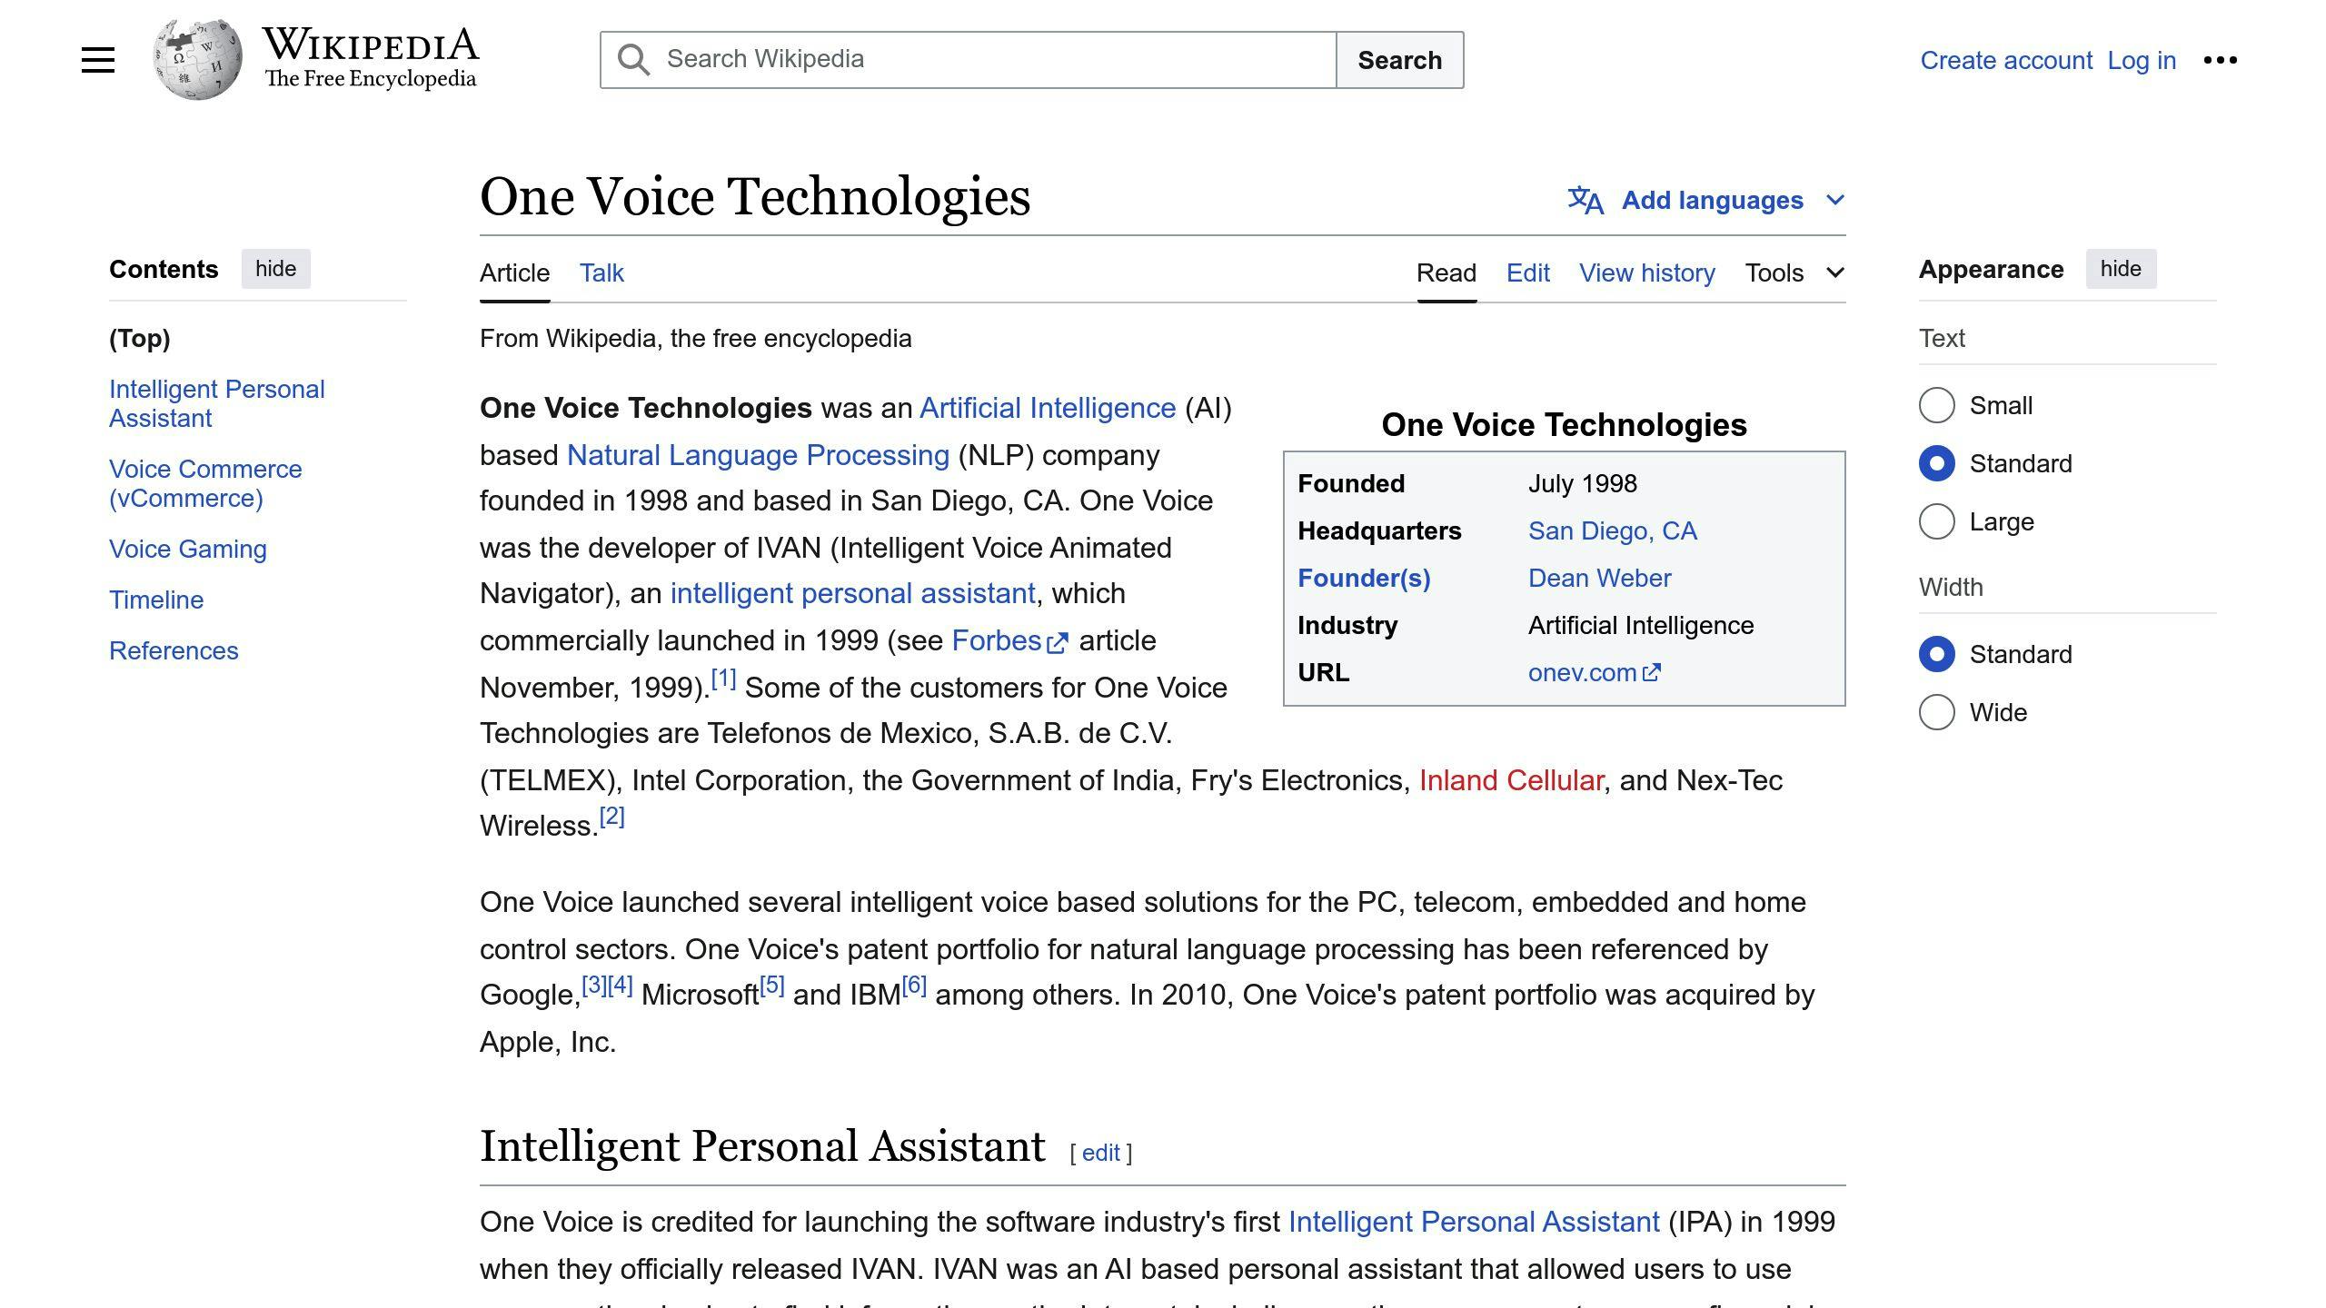2326x1308 pixels.
Task: Select Small text size
Action: (x=1936, y=405)
